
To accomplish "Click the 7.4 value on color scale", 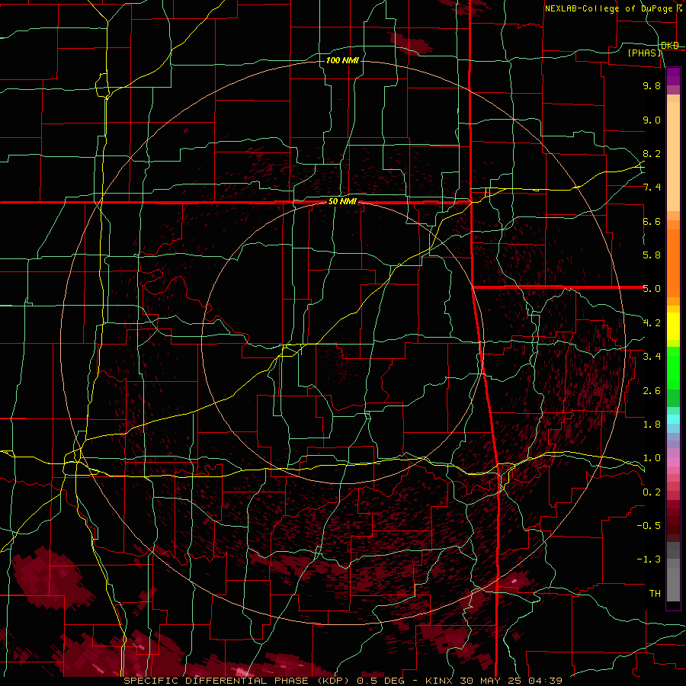I will pos(652,188).
